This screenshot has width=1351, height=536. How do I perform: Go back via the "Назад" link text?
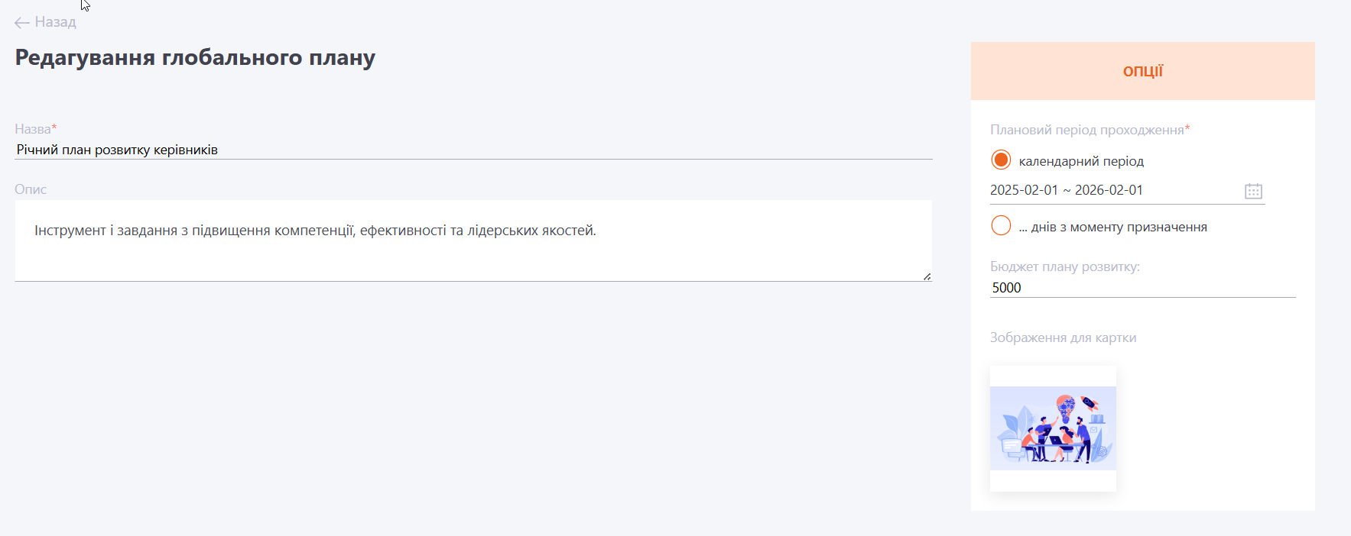55,22
